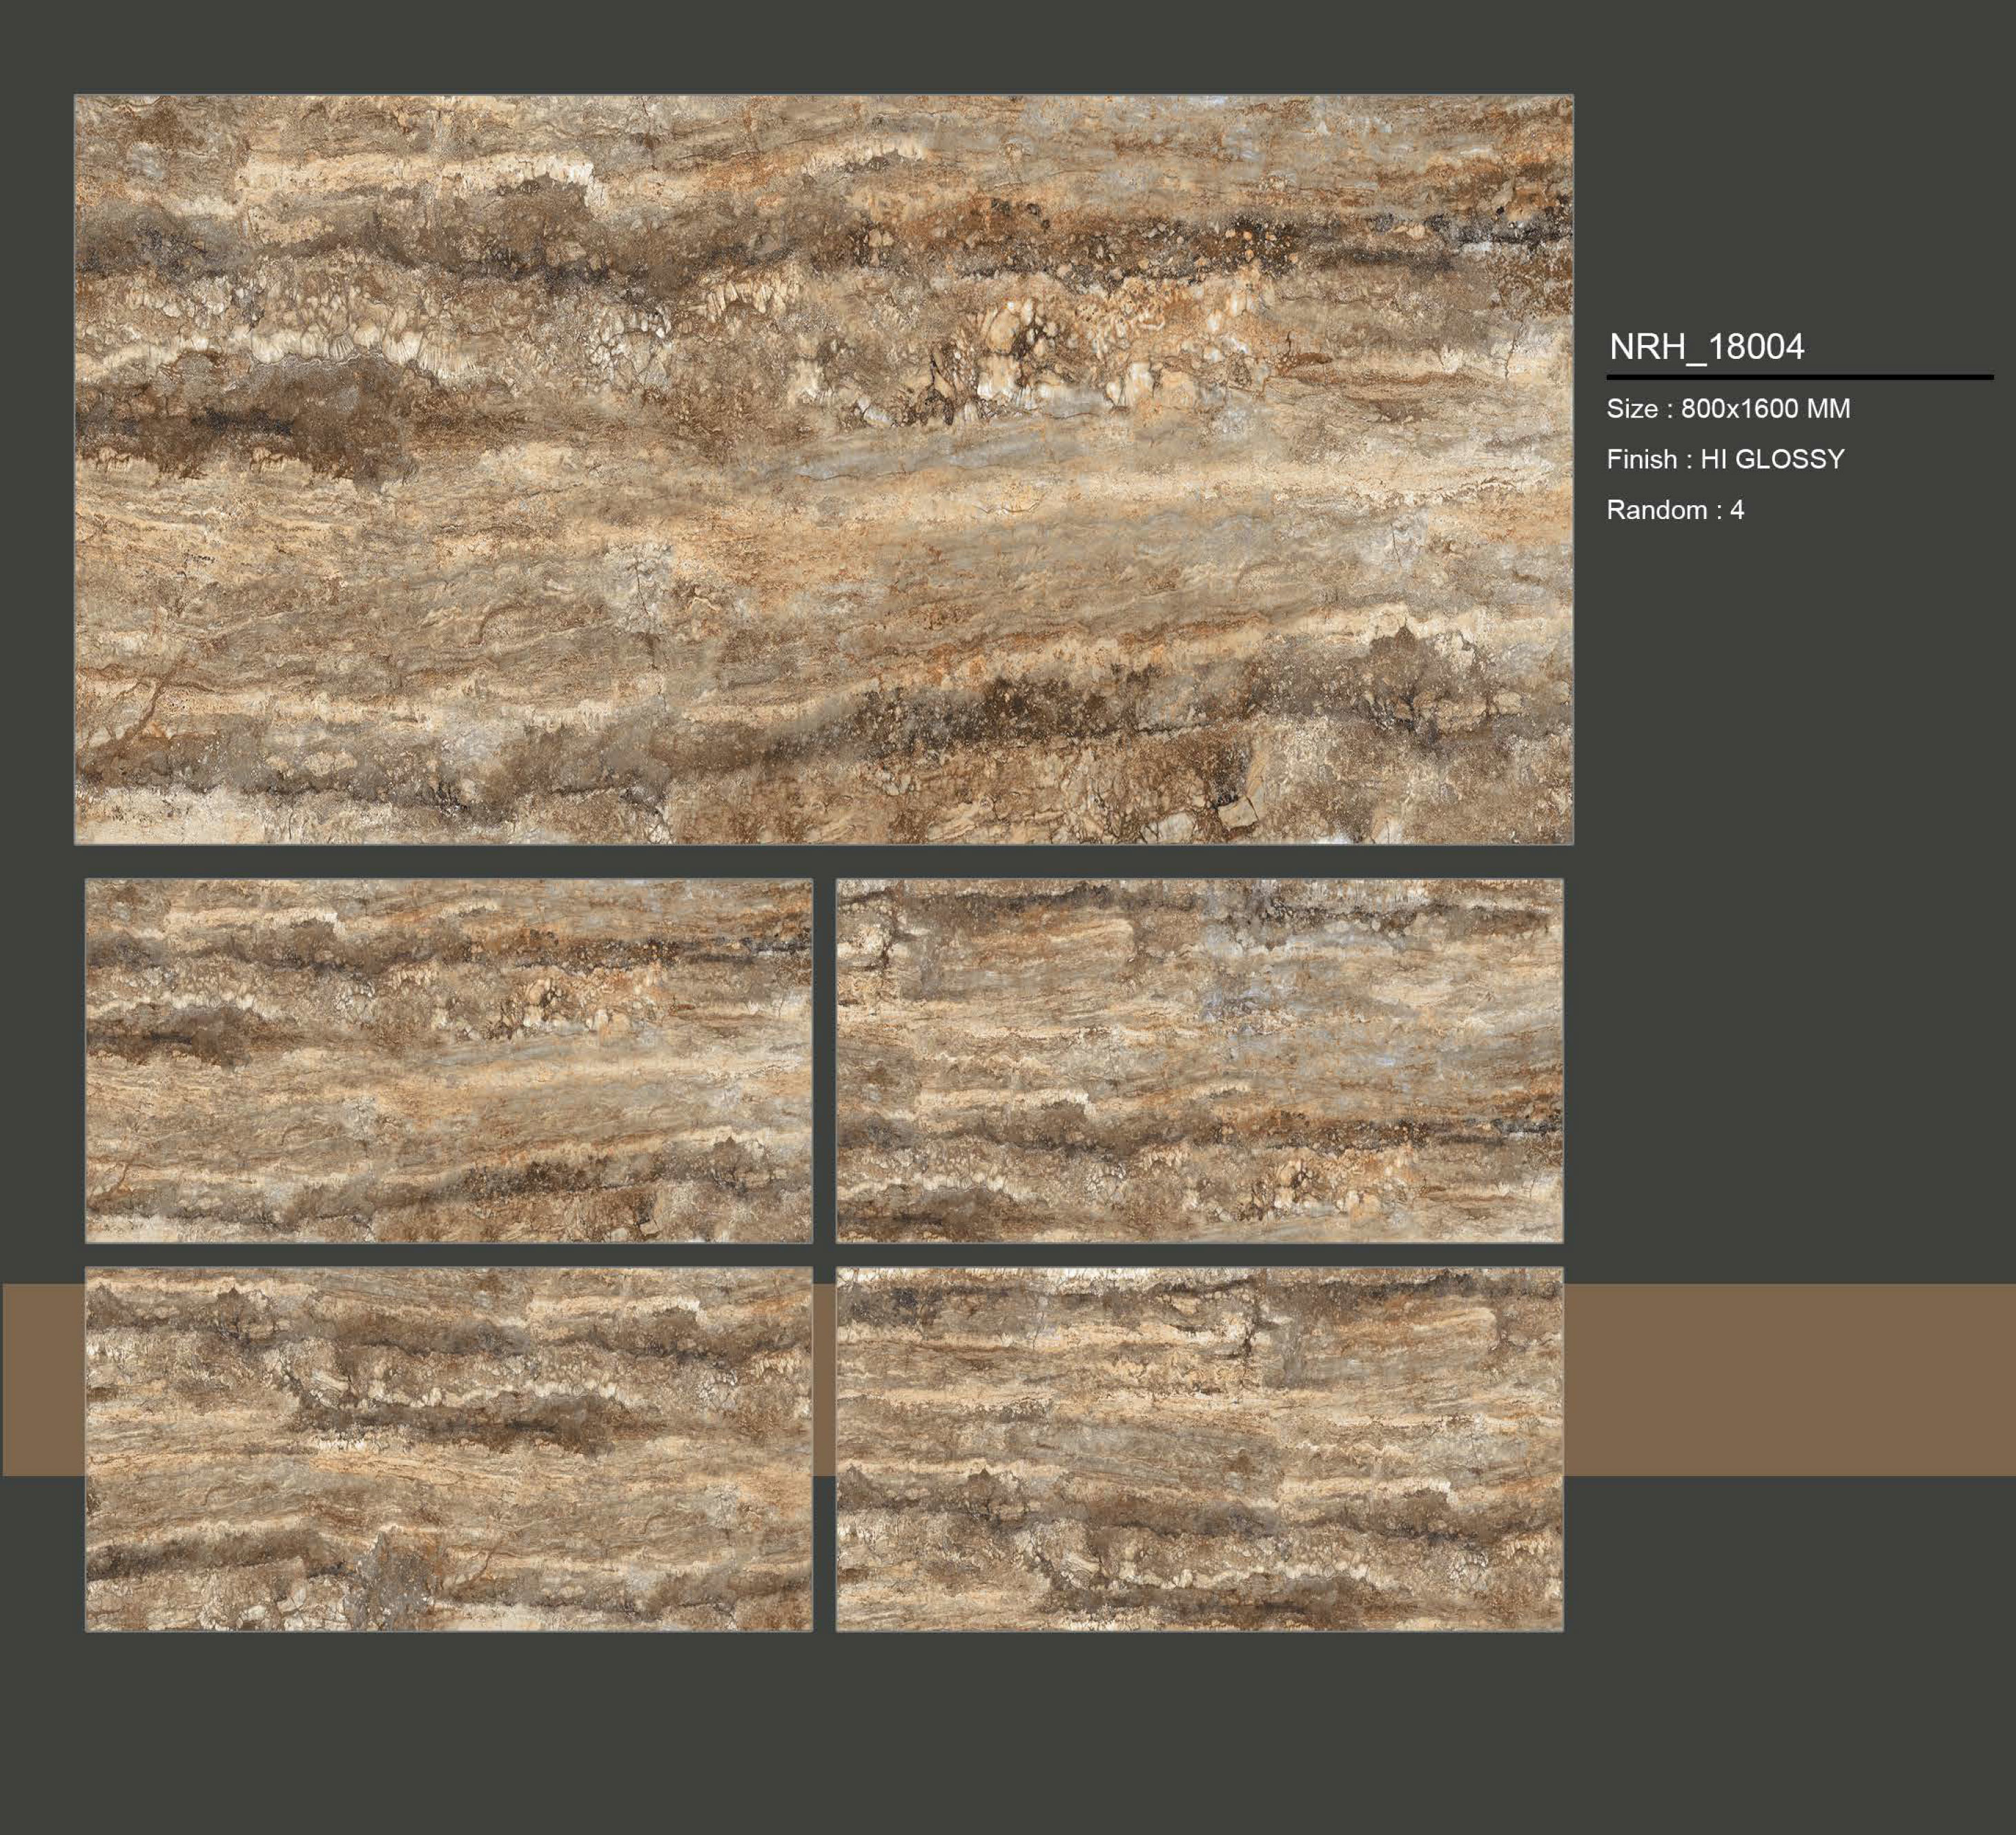This screenshot has height=1835, width=2016.
Task: Click the brown band right of the tiles
Action: [x=1788, y=1379]
